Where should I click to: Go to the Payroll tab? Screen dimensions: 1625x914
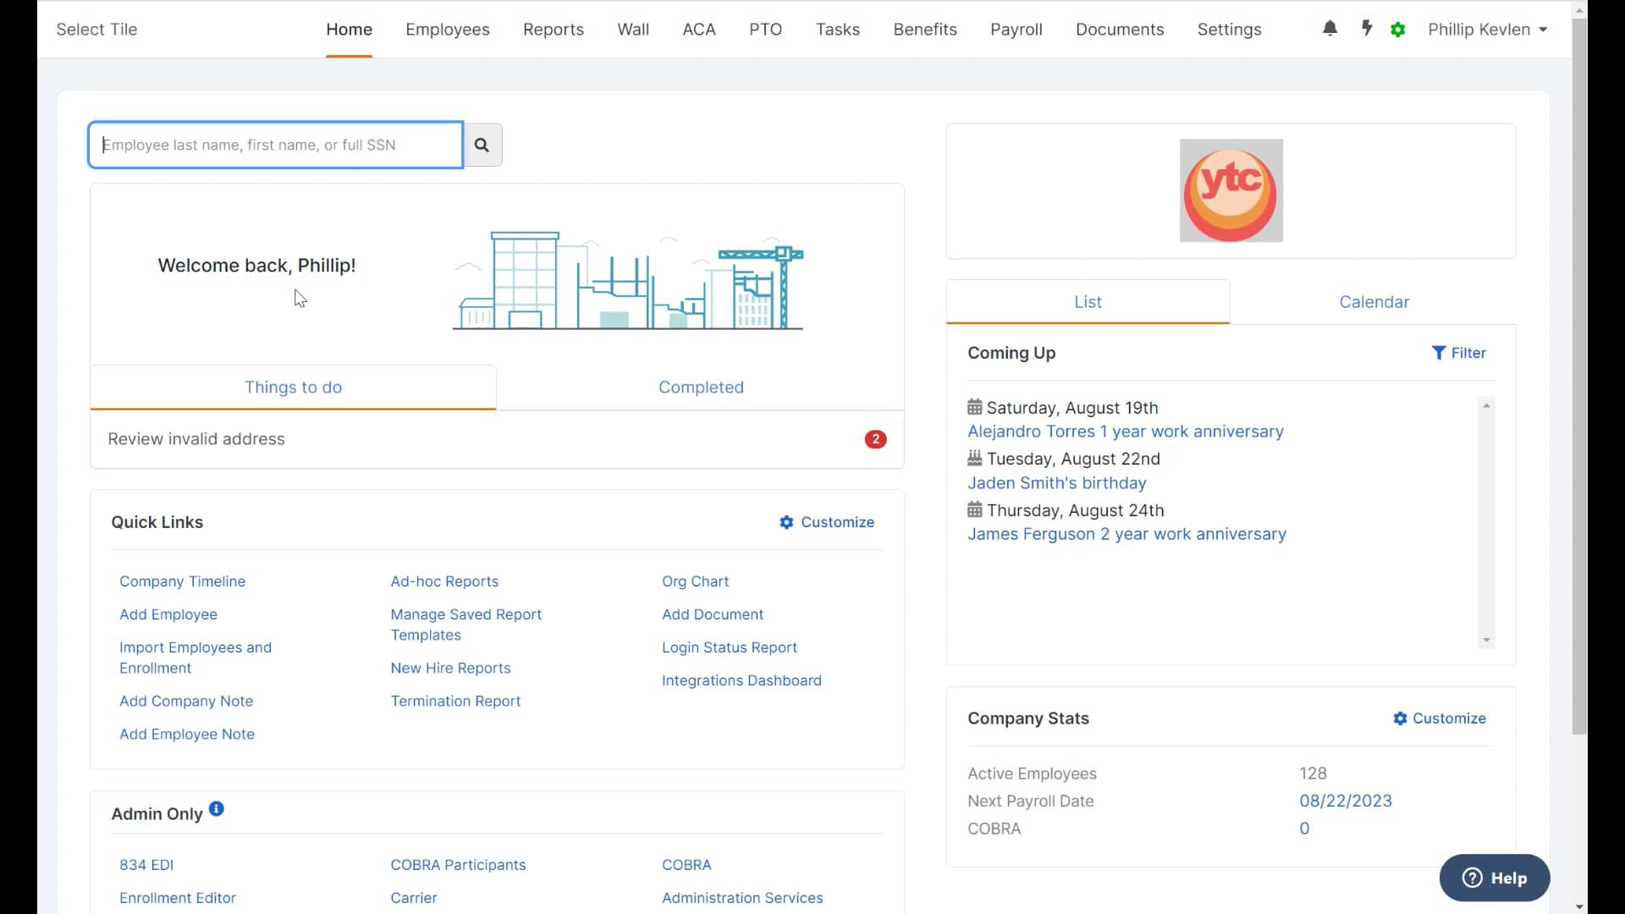click(x=1016, y=29)
